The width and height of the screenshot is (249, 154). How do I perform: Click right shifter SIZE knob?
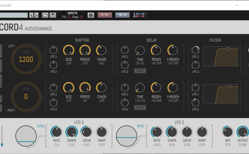click(x=68, y=87)
